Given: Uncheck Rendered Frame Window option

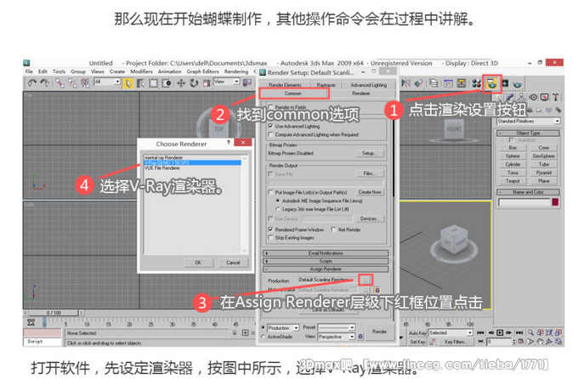Looking at the screenshot, I should tap(270, 229).
